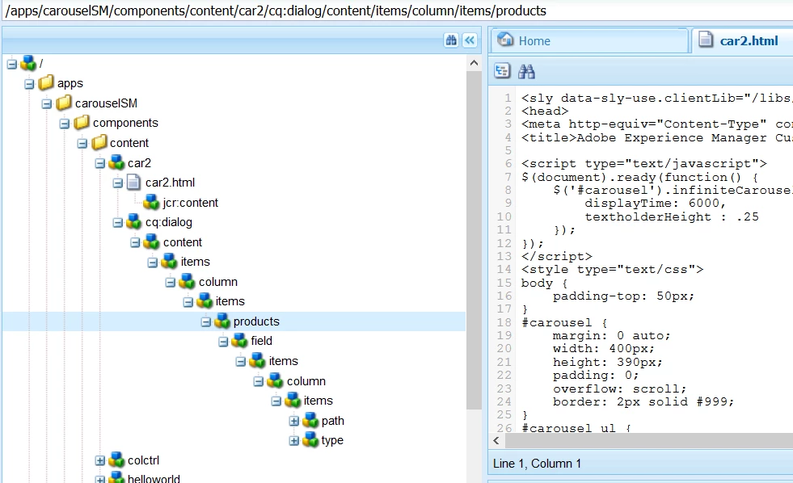Click the products node icon
The height and width of the screenshot is (483, 793).
pyautogui.click(x=222, y=321)
